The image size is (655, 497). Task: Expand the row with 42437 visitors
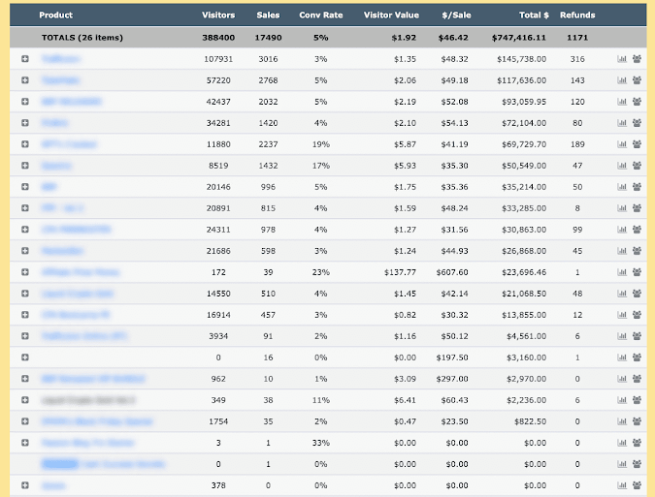(x=25, y=102)
